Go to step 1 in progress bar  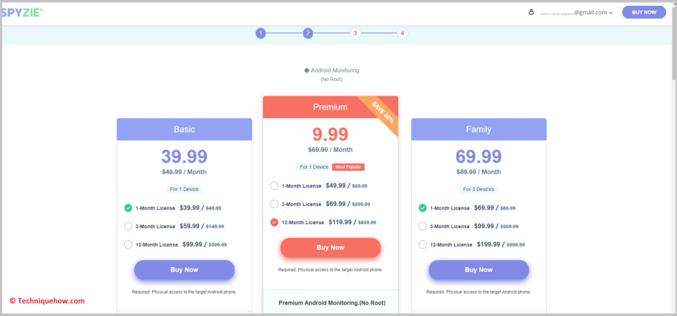tap(260, 33)
